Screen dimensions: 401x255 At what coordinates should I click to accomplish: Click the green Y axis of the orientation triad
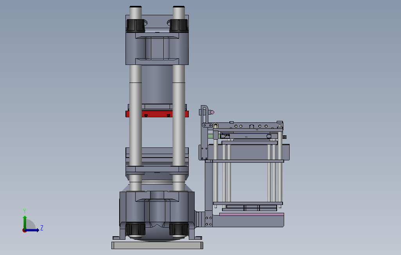(x=25, y=223)
